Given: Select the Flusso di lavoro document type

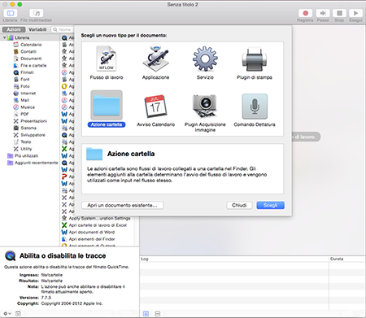Looking at the screenshot, I should pyautogui.click(x=107, y=63).
